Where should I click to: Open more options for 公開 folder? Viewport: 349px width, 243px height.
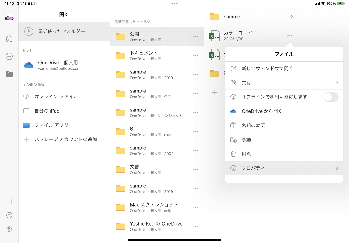point(195,36)
